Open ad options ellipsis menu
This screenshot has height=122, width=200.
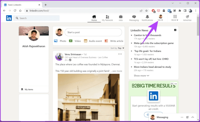pyautogui.click(x=176, y=84)
